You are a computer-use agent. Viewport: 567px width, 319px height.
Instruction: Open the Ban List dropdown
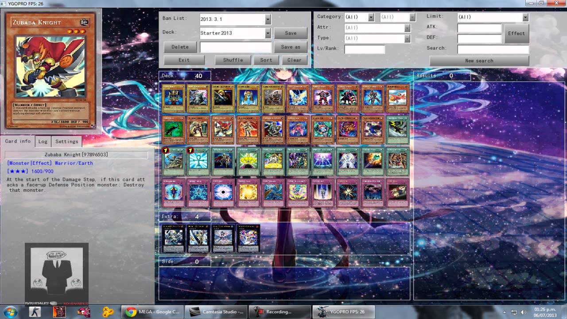tap(268, 19)
